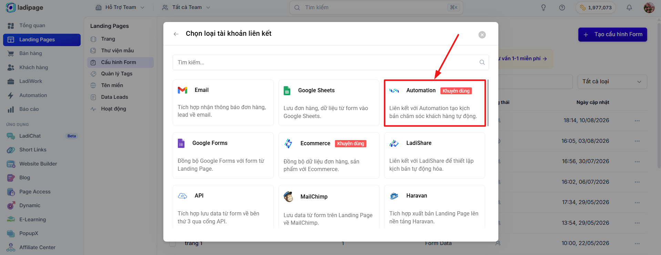Close the account type dialog
This screenshot has width=661, height=255.
tap(482, 35)
